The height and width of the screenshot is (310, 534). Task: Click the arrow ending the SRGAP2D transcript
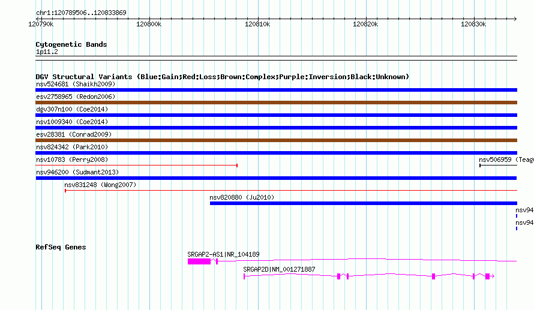[x=493, y=276]
